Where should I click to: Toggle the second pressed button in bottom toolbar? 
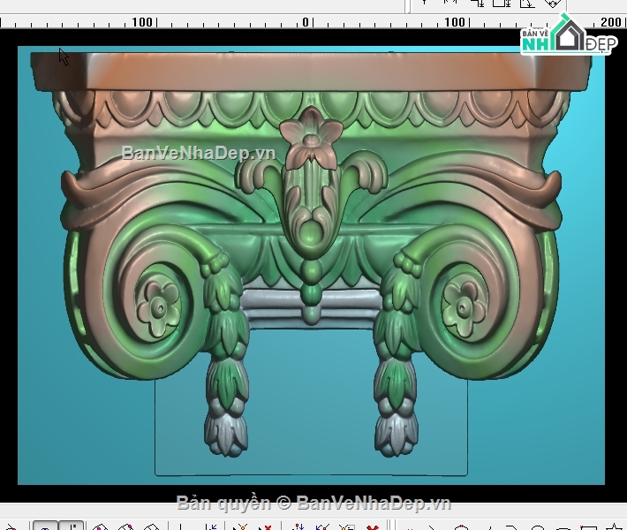coord(72,527)
